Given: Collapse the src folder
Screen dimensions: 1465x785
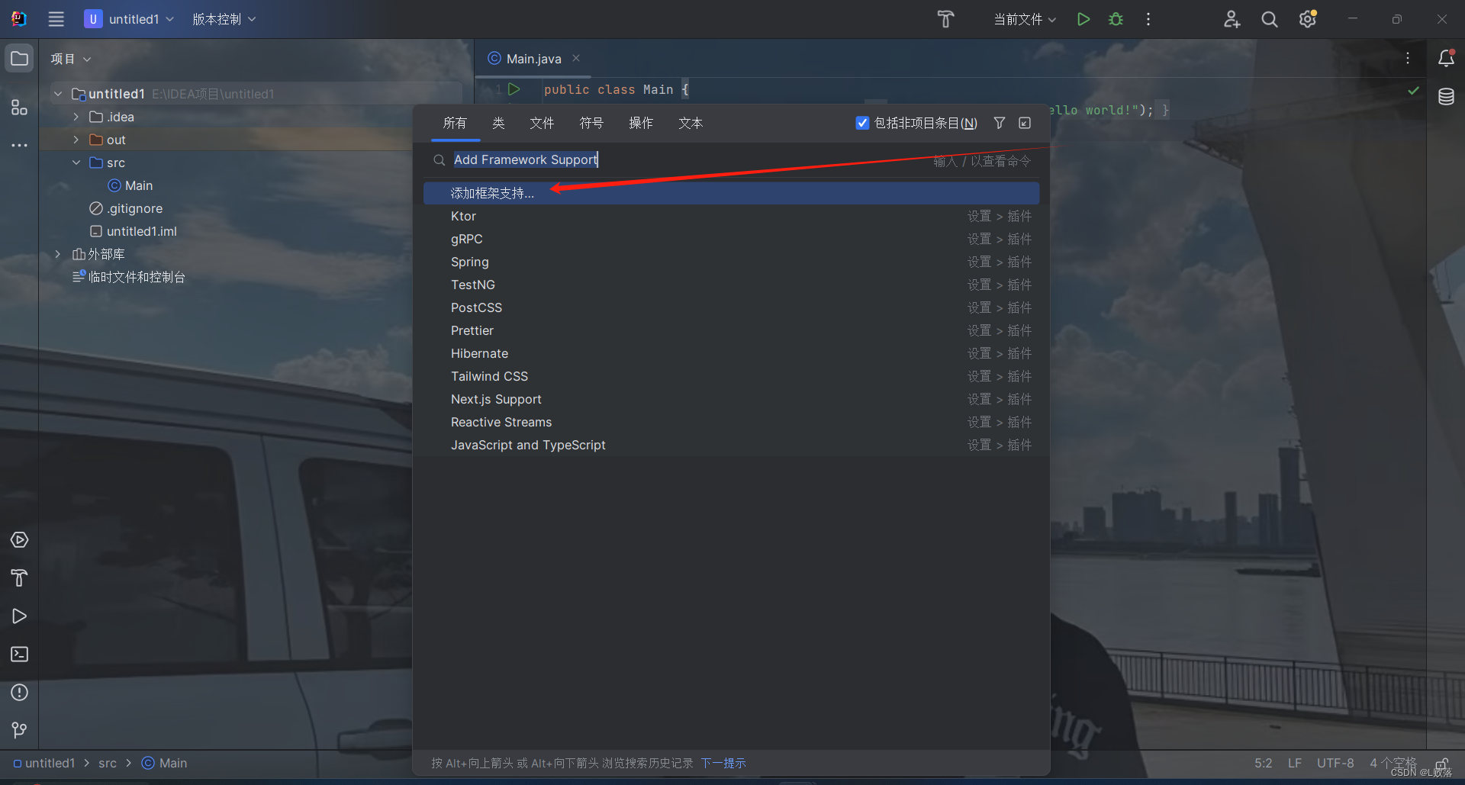Looking at the screenshot, I should click(76, 162).
